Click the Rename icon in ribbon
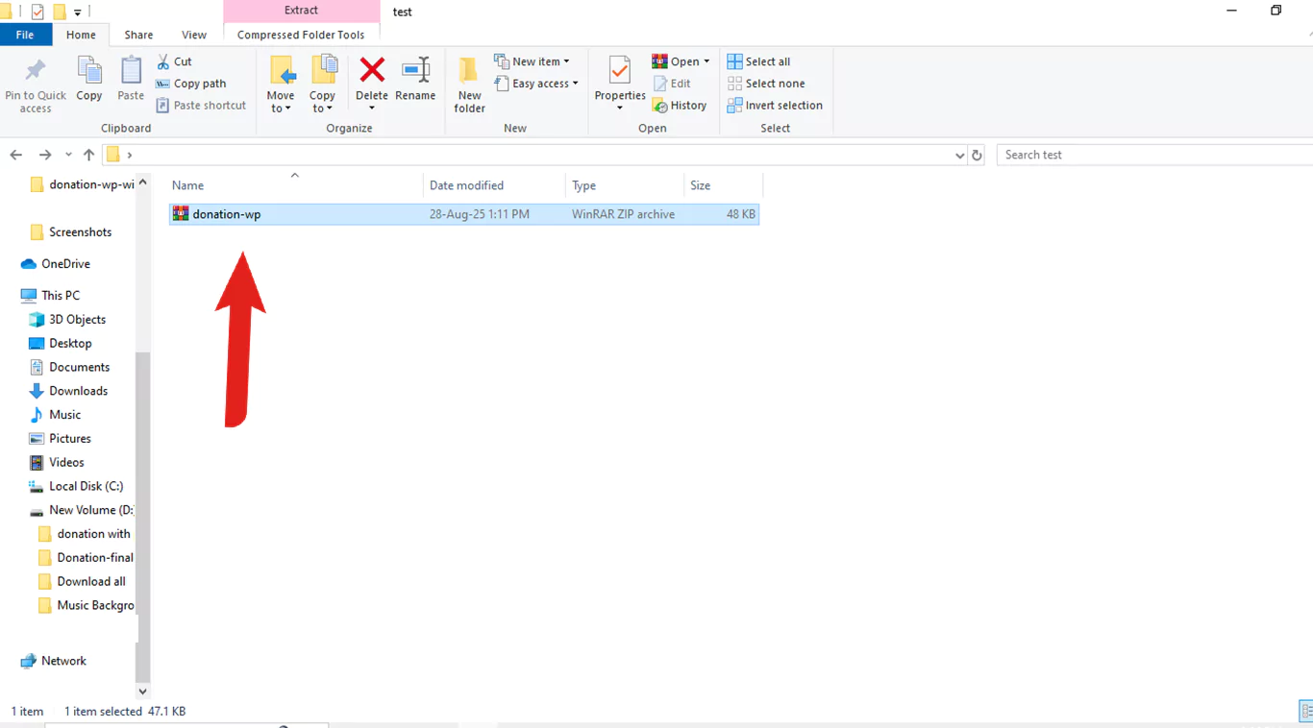The height and width of the screenshot is (728, 1313). pos(415,70)
